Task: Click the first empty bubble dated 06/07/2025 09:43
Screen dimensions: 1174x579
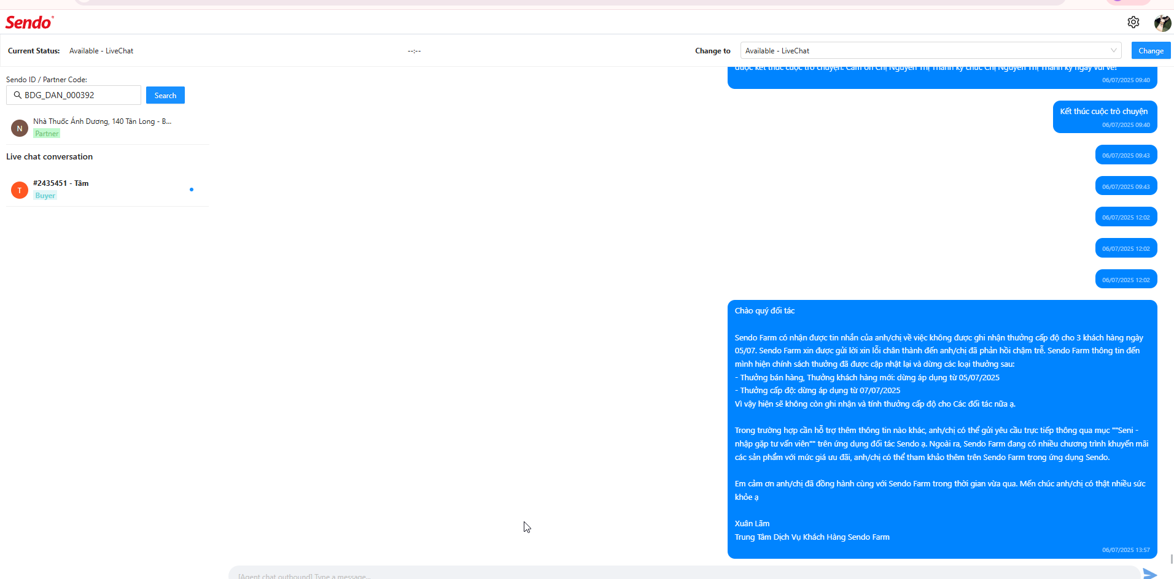Action: click(1126, 155)
